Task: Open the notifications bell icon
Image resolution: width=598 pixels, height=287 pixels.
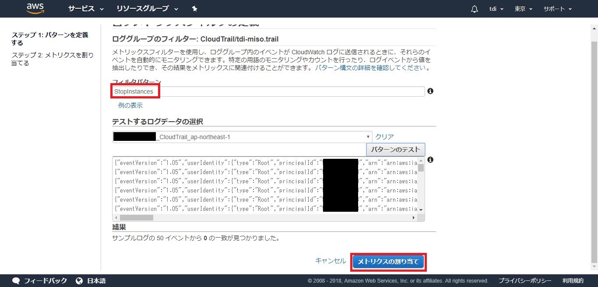Action: [x=474, y=9]
